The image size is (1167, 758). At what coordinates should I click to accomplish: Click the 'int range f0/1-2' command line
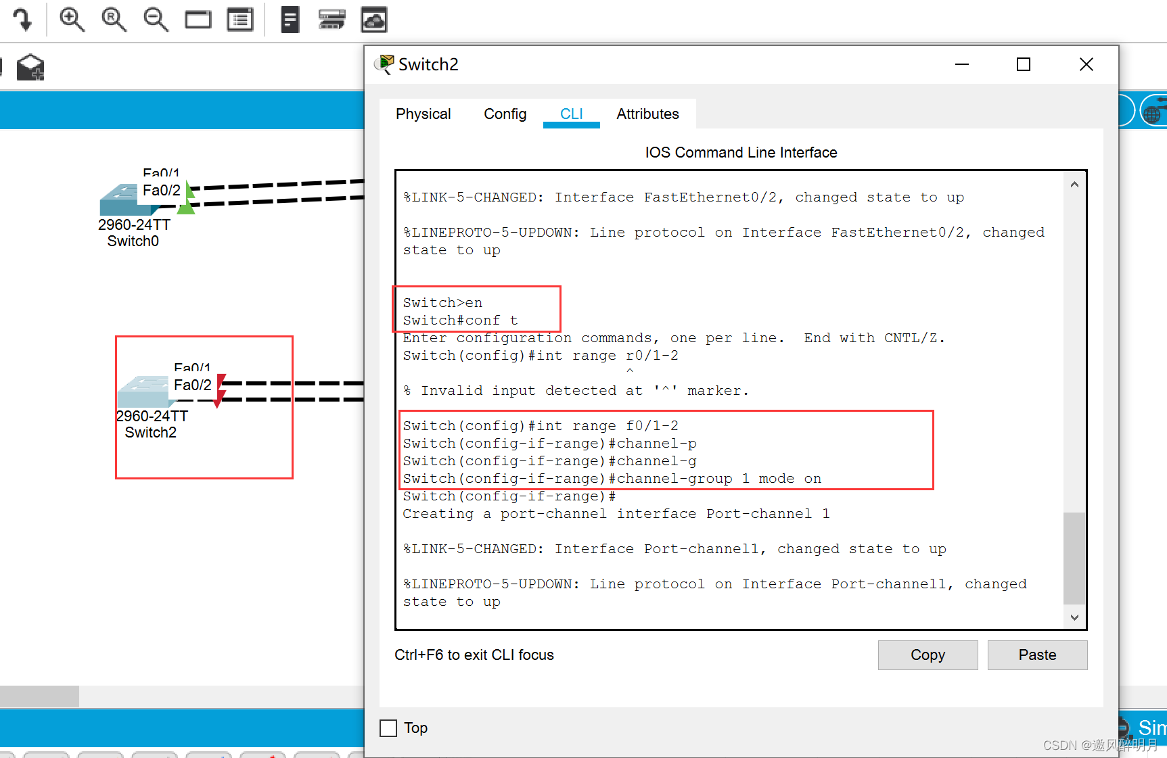(x=541, y=426)
